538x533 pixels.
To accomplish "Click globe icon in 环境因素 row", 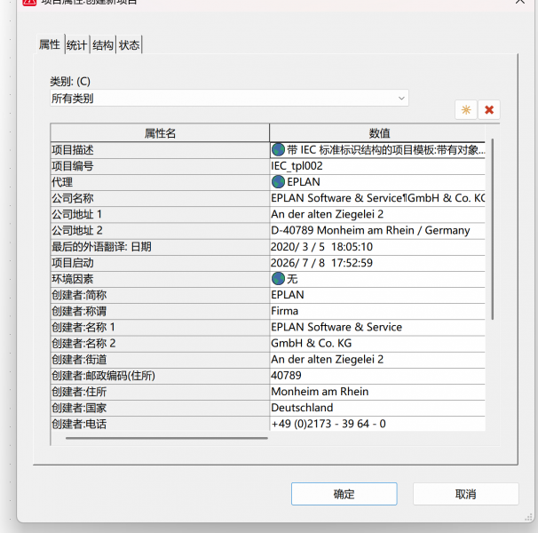I will click(x=278, y=279).
